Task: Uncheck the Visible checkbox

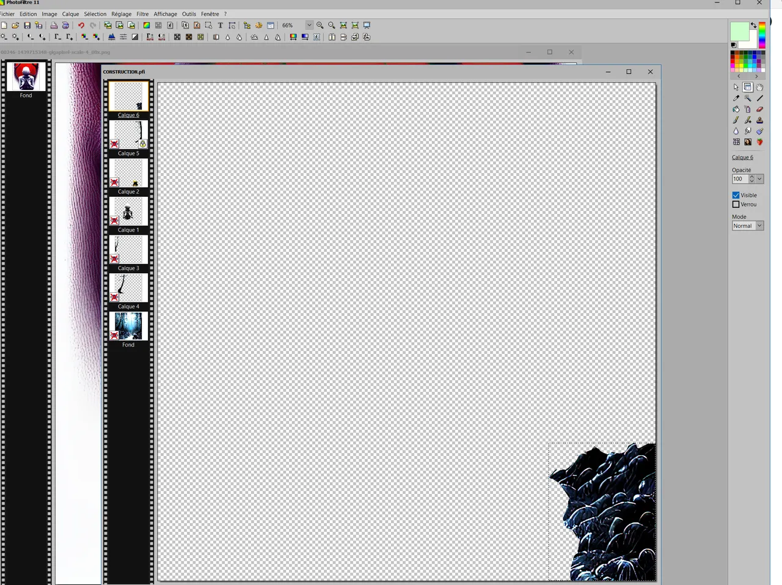Action: pyautogui.click(x=736, y=195)
